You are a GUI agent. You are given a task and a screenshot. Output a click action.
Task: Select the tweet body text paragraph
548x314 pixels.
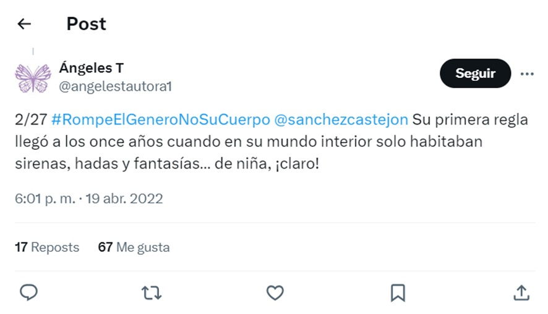pos(271,141)
